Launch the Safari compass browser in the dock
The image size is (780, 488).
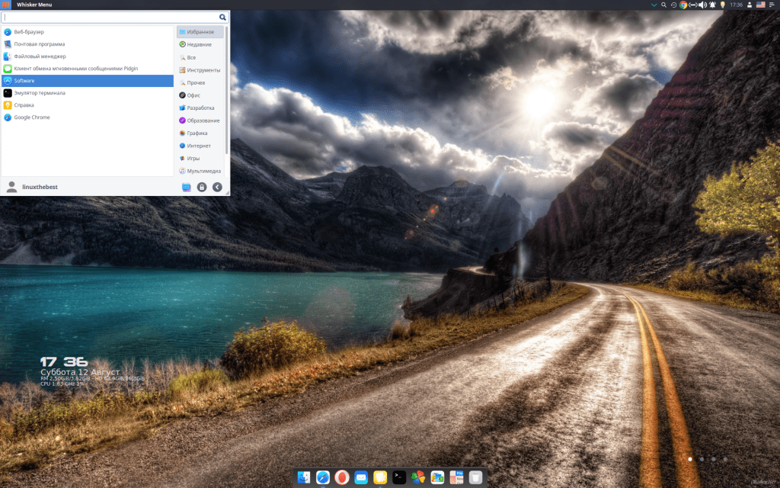323,477
